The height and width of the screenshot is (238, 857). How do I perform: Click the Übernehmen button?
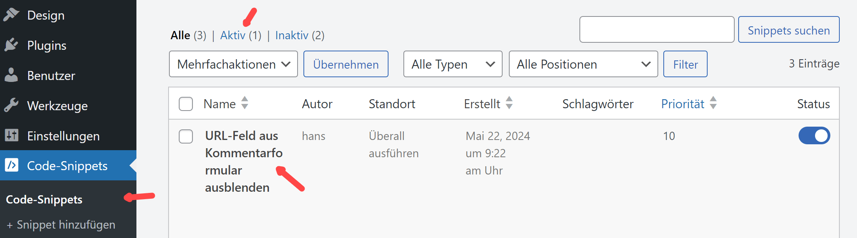click(x=346, y=64)
